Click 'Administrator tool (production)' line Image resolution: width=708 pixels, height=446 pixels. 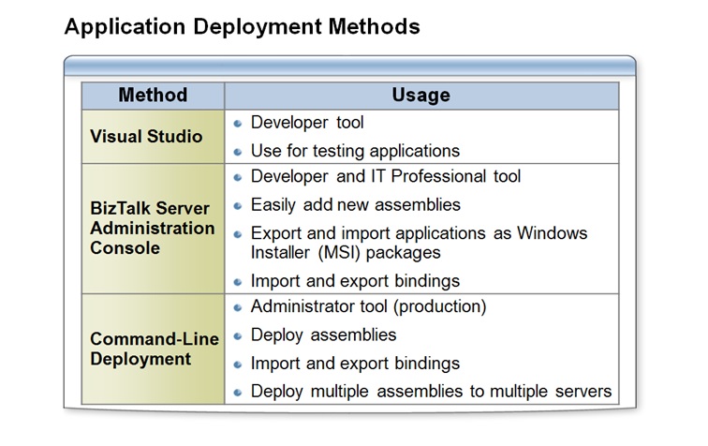(368, 306)
